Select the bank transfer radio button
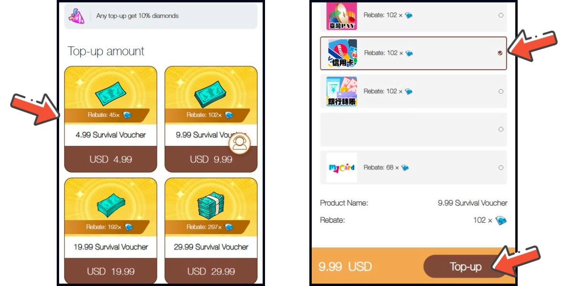572x286 pixels. click(x=500, y=91)
